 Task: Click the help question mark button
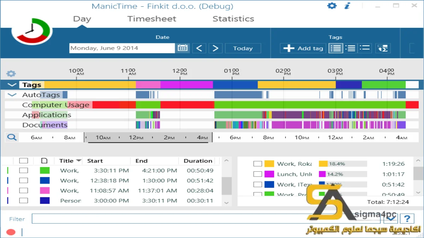(407, 218)
